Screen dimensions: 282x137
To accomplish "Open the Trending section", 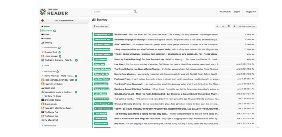I will (48, 42).
